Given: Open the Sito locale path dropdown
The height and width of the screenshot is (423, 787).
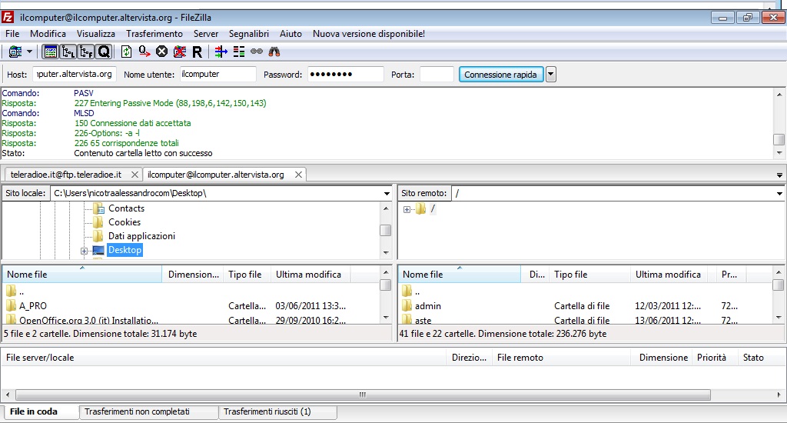Looking at the screenshot, I should (387, 193).
